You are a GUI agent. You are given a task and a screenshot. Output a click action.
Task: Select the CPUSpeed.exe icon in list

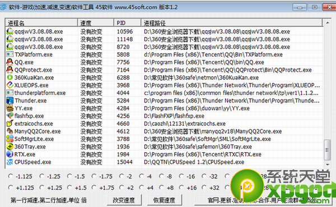tap(10, 162)
